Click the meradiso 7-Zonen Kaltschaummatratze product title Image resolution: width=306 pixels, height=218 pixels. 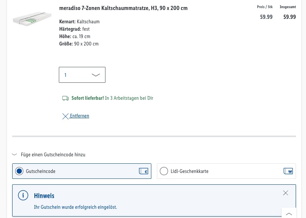coord(123,8)
